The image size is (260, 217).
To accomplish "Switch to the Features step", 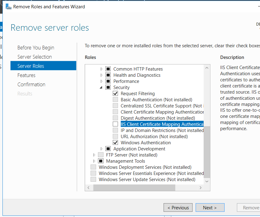I will pyautogui.click(x=26, y=75).
